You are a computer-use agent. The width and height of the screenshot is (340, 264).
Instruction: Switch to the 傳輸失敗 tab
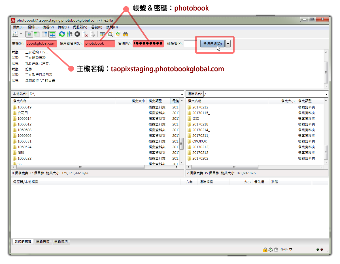pos(43,242)
